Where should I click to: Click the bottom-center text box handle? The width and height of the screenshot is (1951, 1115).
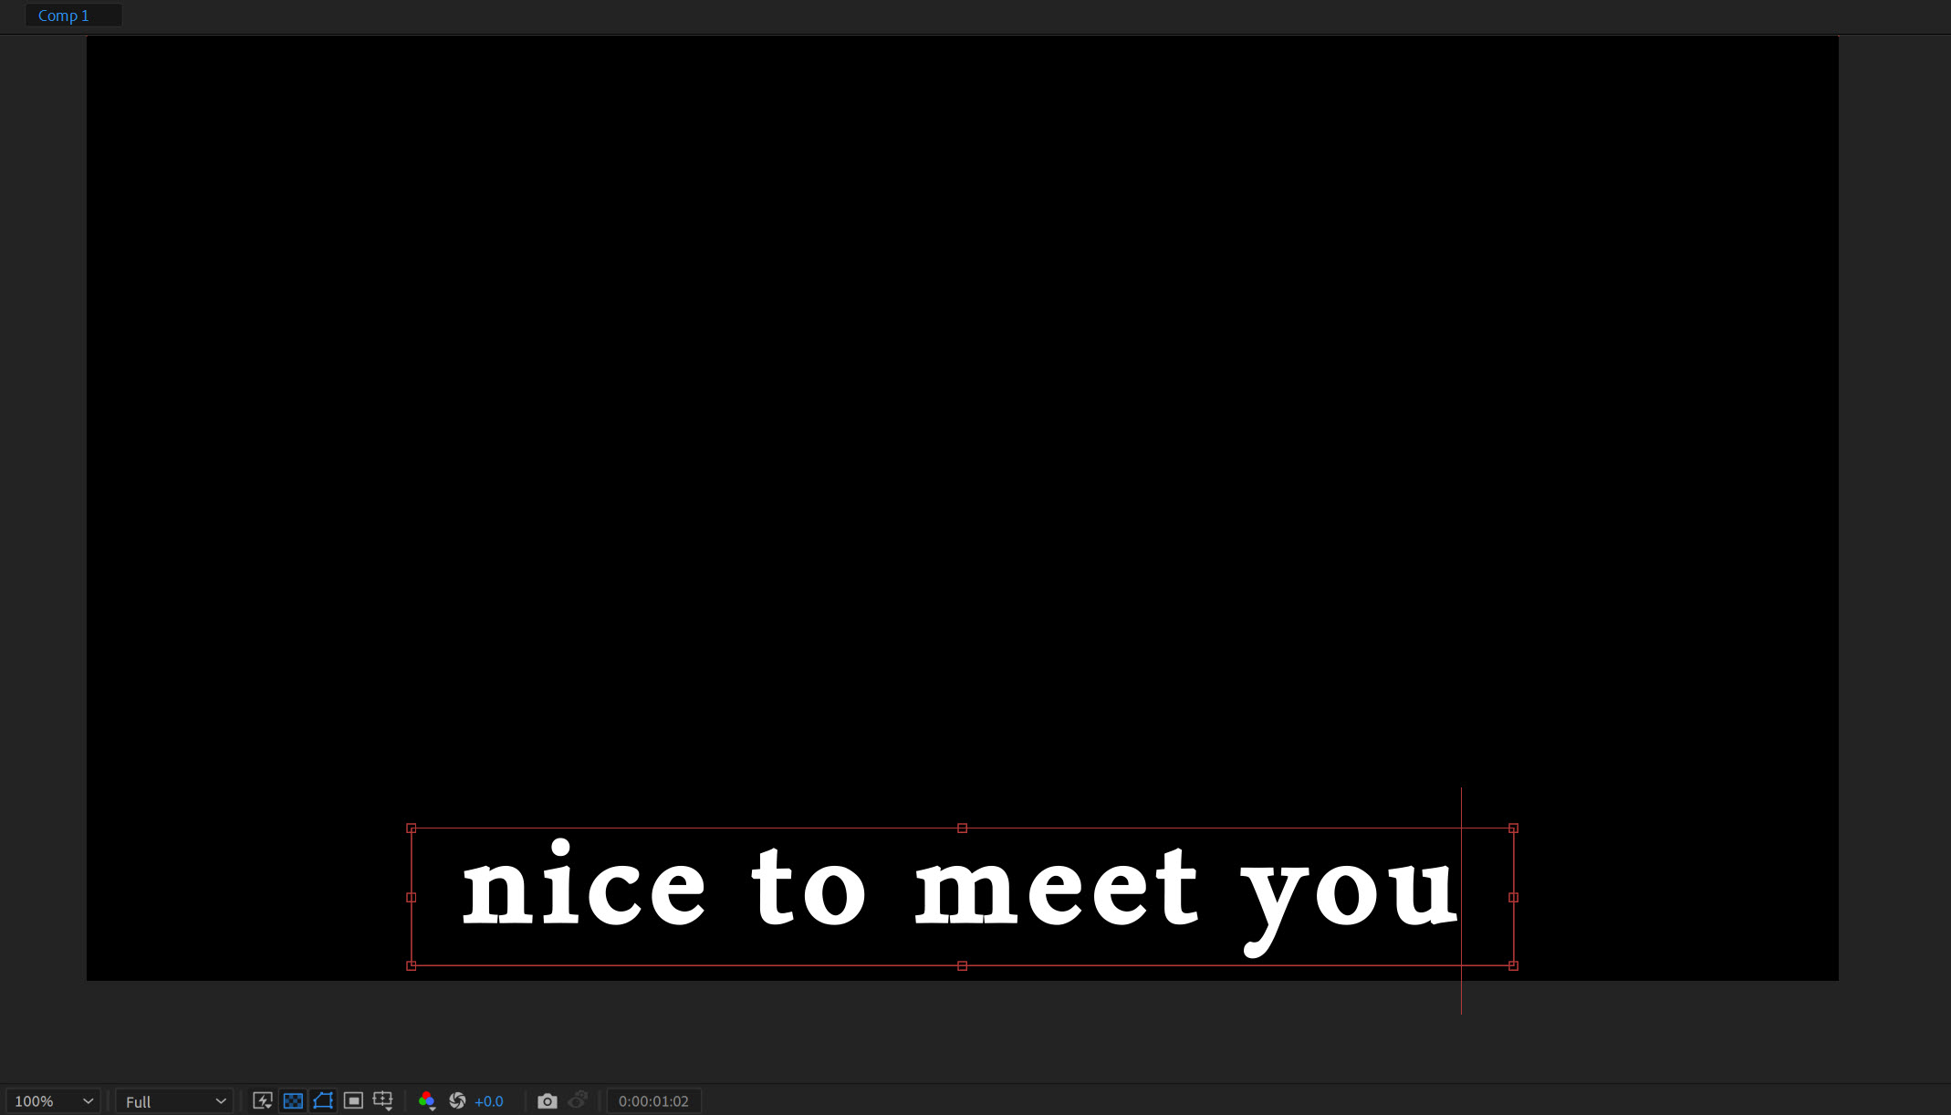click(x=962, y=965)
